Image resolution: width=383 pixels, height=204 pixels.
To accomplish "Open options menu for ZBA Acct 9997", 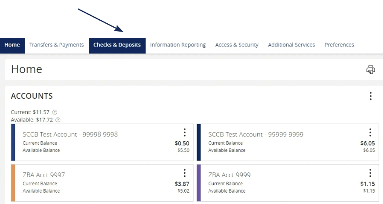I will point(185,173).
